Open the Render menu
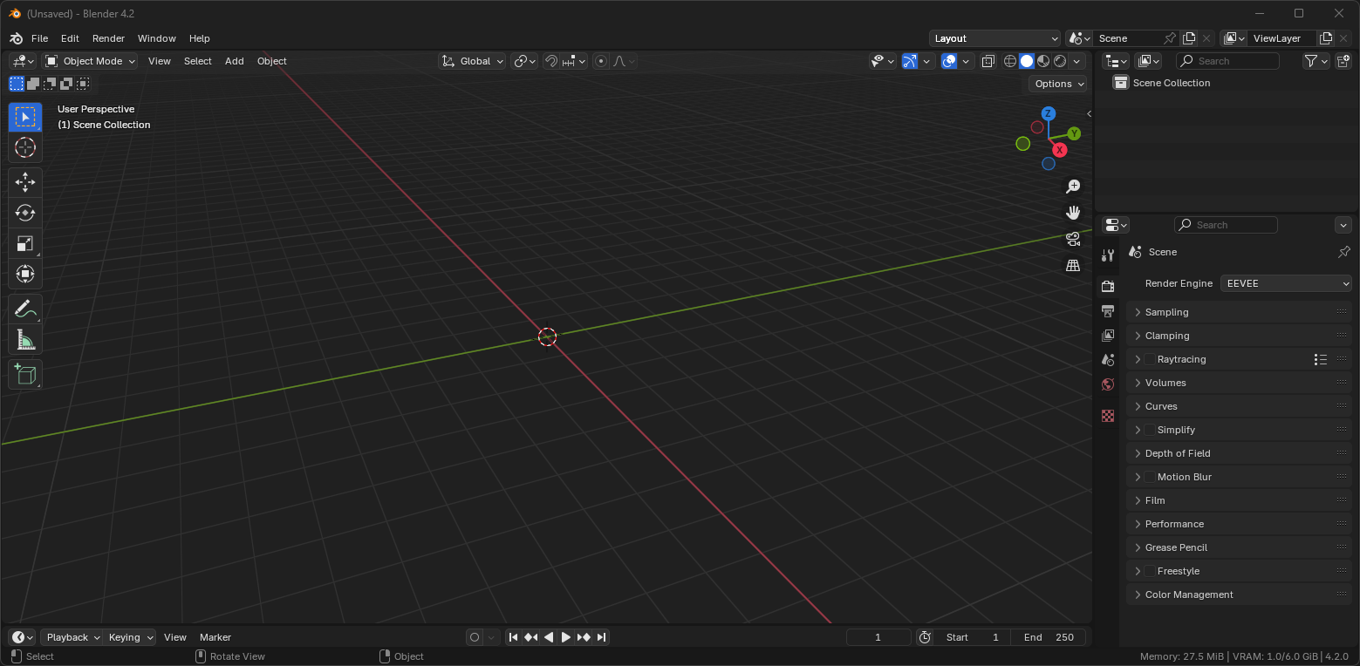The height and width of the screenshot is (666, 1360). pyautogui.click(x=108, y=38)
